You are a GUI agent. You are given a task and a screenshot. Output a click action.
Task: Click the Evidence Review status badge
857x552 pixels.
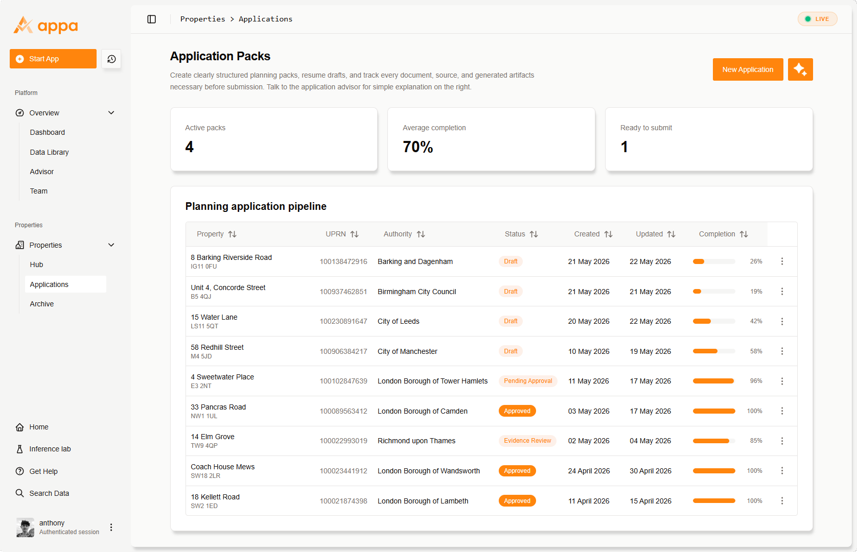(x=527, y=441)
